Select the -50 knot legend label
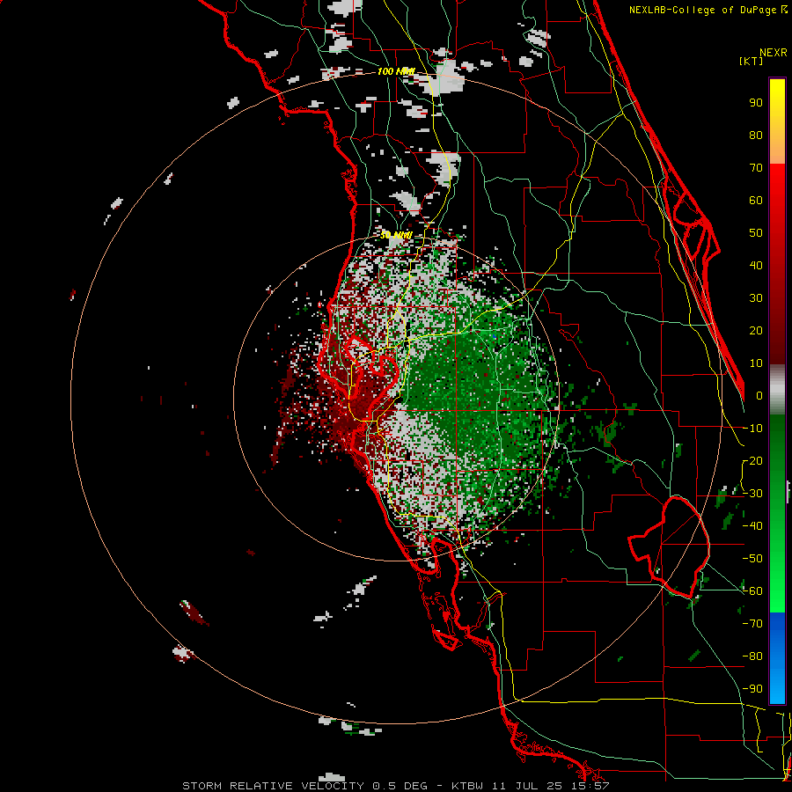The image size is (792, 792). 752,559
